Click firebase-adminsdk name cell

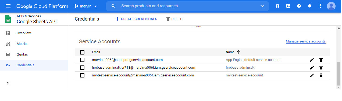point(240,68)
